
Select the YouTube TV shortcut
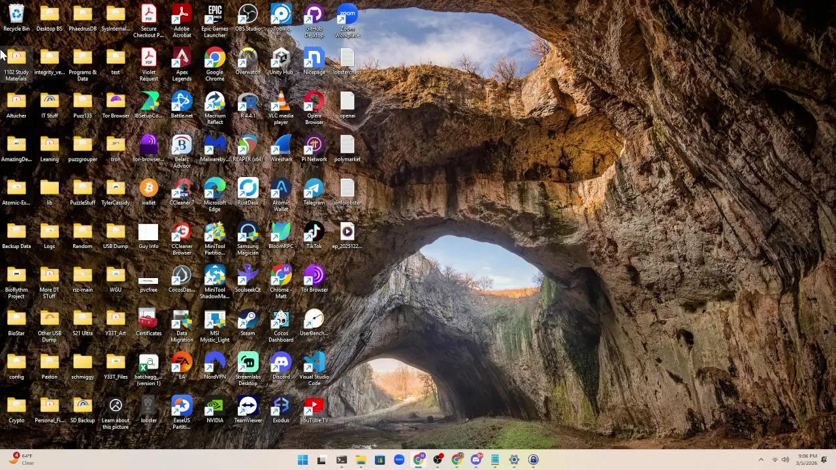pyautogui.click(x=314, y=410)
